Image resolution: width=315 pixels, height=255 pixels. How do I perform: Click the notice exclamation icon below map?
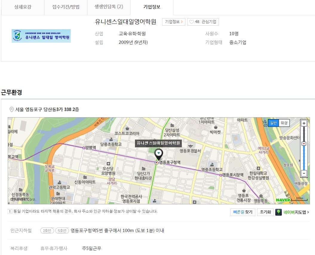click(10, 211)
